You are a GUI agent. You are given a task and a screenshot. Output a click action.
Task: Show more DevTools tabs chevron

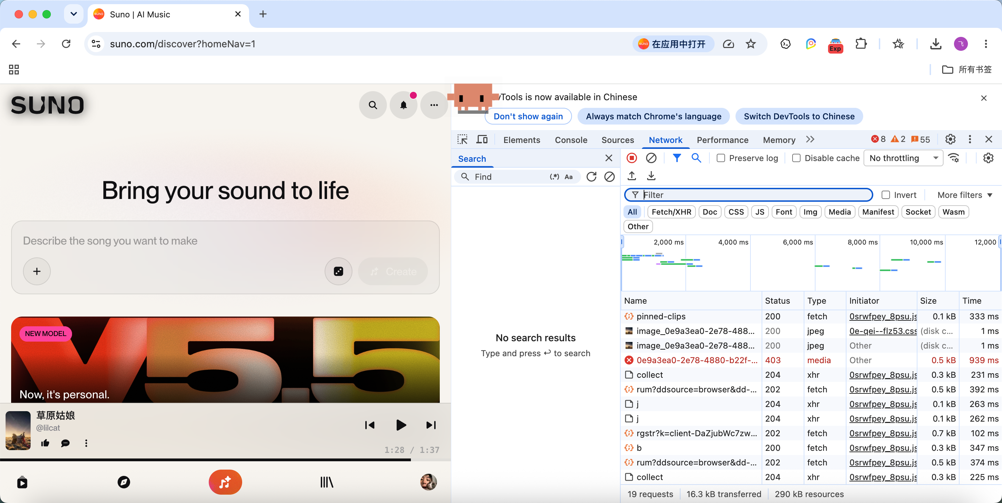click(x=810, y=139)
